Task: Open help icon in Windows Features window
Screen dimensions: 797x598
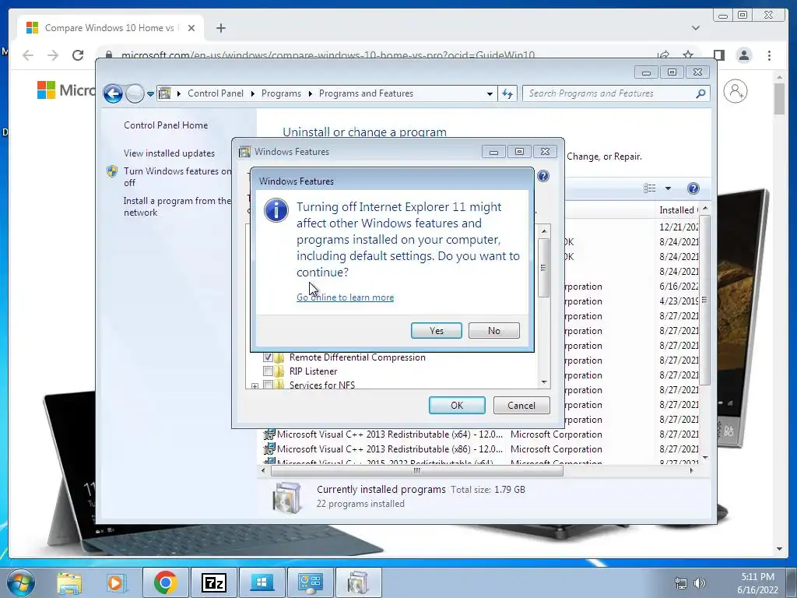Action: pyautogui.click(x=542, y=176)
